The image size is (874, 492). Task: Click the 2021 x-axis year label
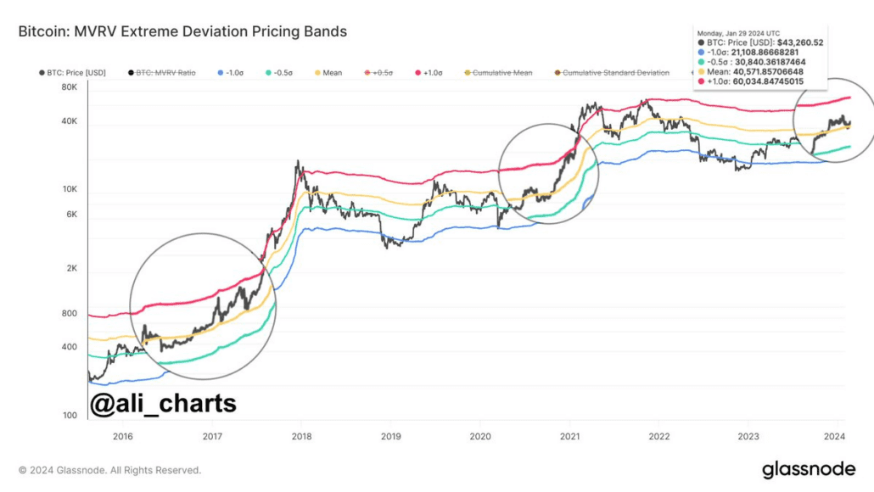569,437
